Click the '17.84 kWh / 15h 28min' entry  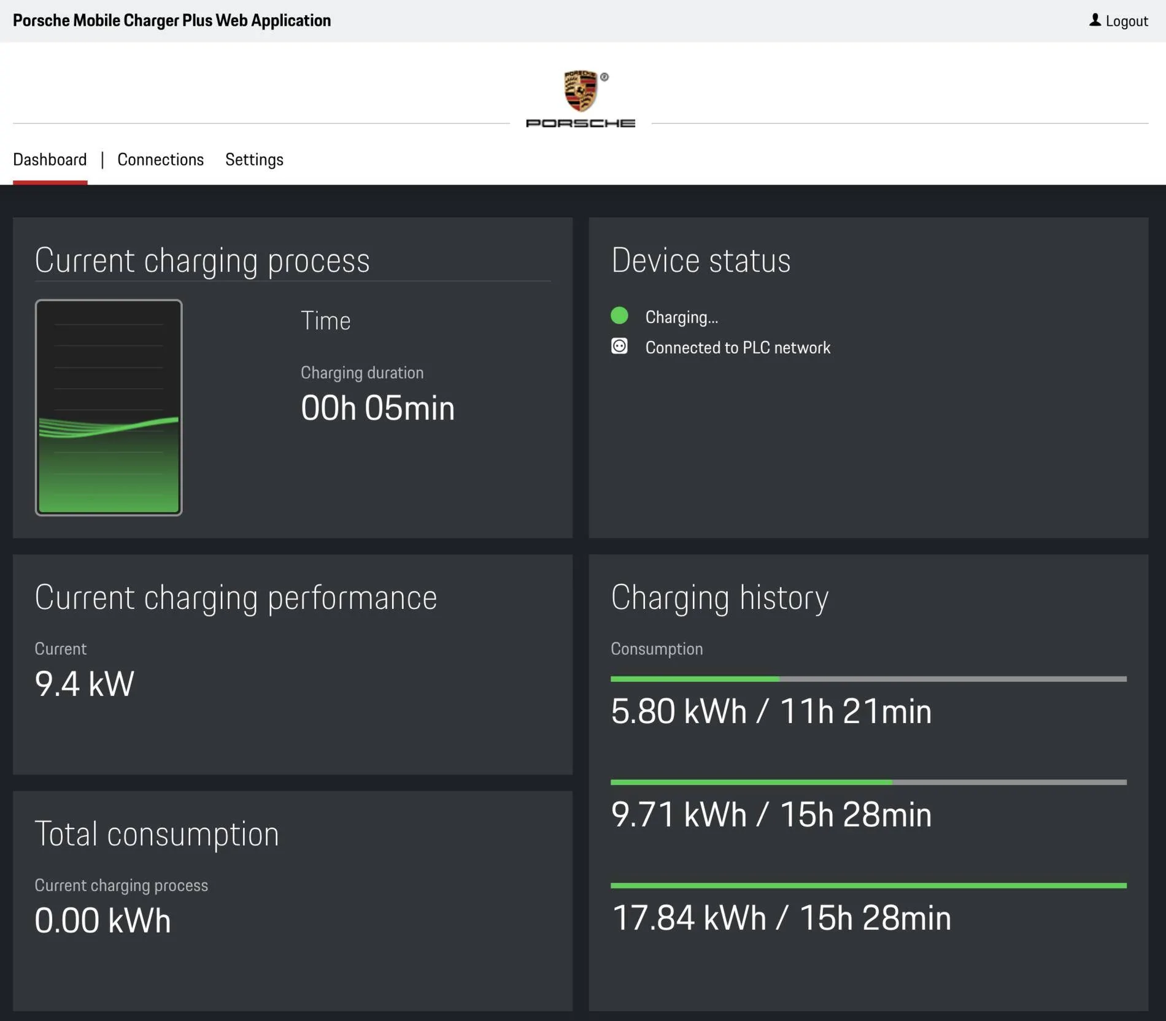(781, 918)
